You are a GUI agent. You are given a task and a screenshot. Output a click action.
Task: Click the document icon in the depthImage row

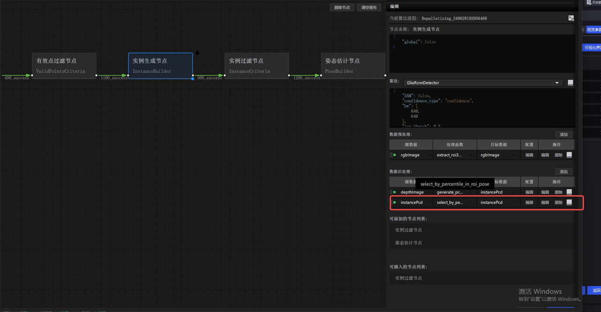point(569,192)
